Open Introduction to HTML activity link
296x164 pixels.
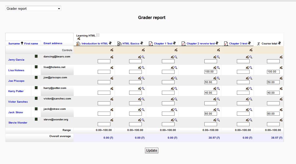pos(95,43)
